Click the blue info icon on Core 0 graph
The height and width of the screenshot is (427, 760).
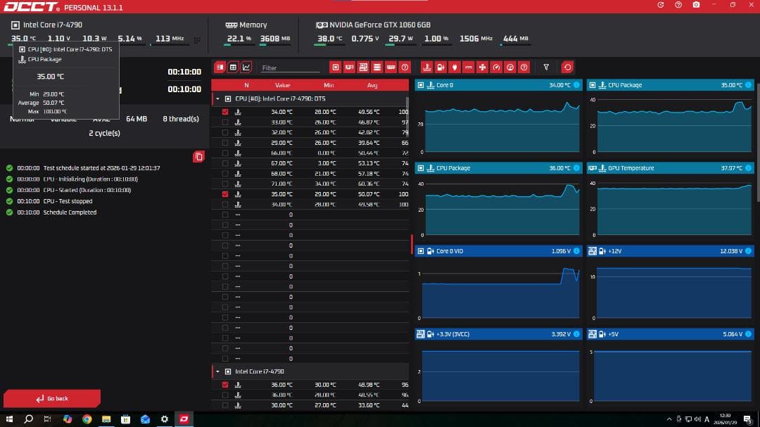(577, 85)
